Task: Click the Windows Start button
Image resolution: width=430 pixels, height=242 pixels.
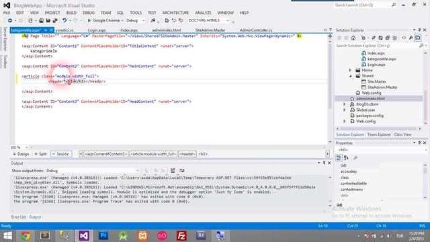Action: 7,236
